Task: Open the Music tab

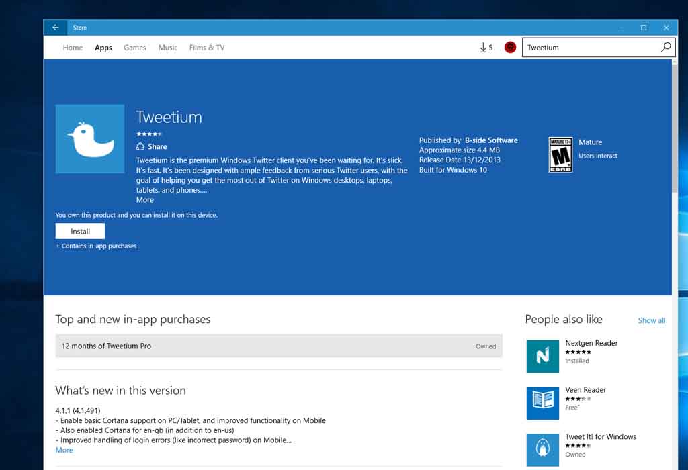Action: click(x=168, y=48)
